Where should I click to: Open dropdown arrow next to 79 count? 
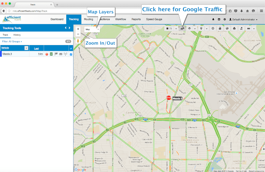click(176, 28)
